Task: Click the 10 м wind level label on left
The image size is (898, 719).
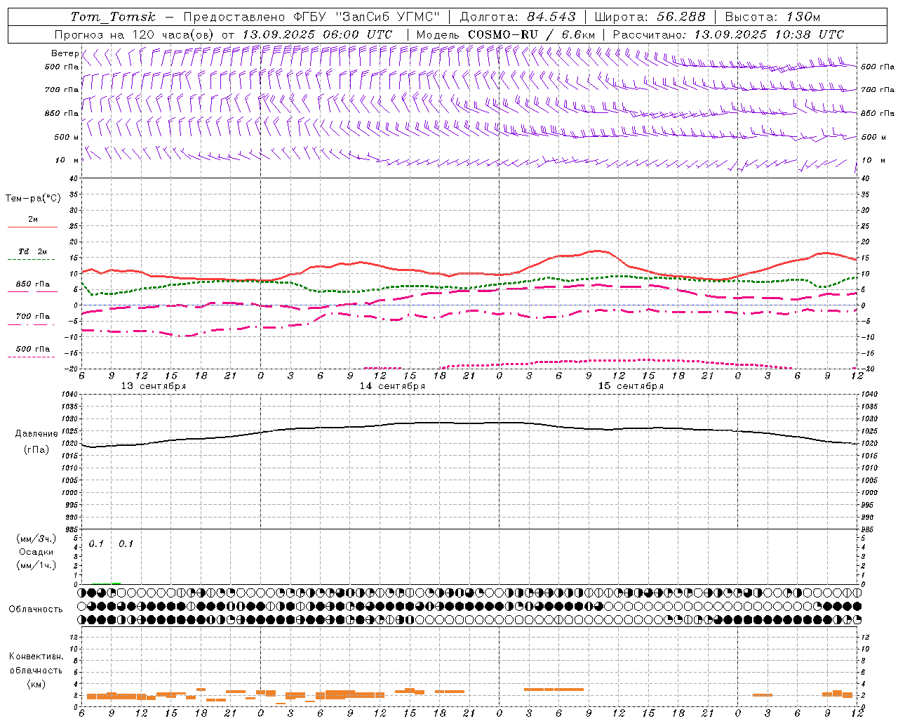Action: click(x=67, y=160)
